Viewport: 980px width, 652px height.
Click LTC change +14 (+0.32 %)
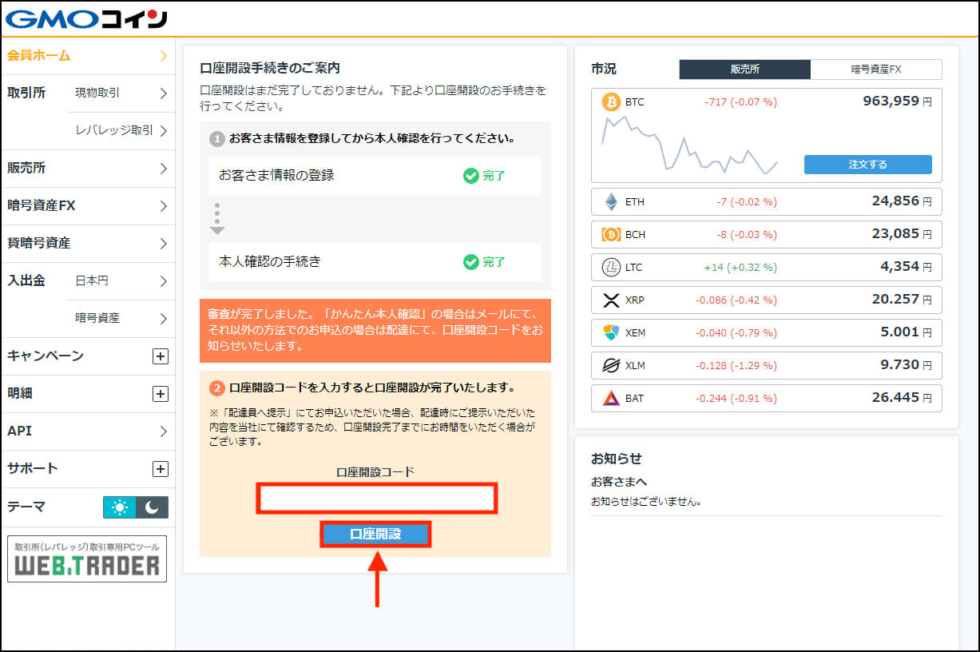tap(740, 267)
